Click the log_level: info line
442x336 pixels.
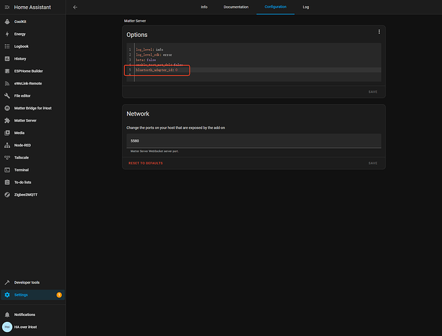(149, 50)
